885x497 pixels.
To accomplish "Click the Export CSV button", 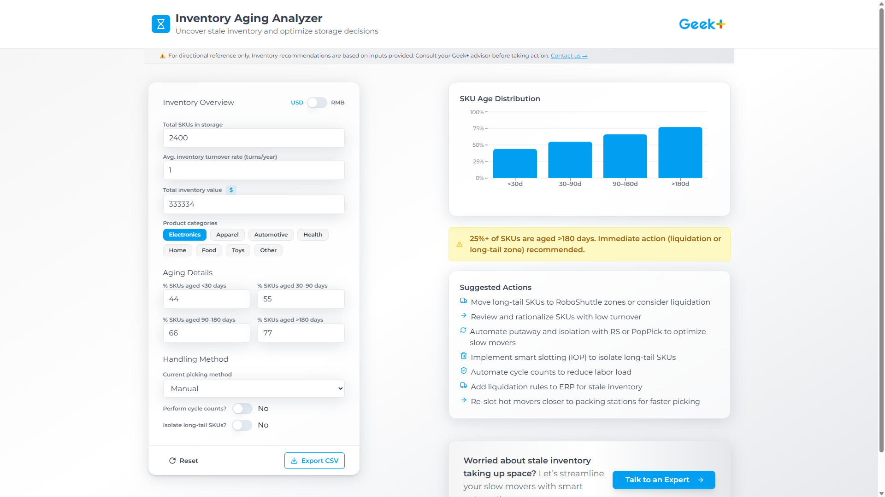I will 314,461.
